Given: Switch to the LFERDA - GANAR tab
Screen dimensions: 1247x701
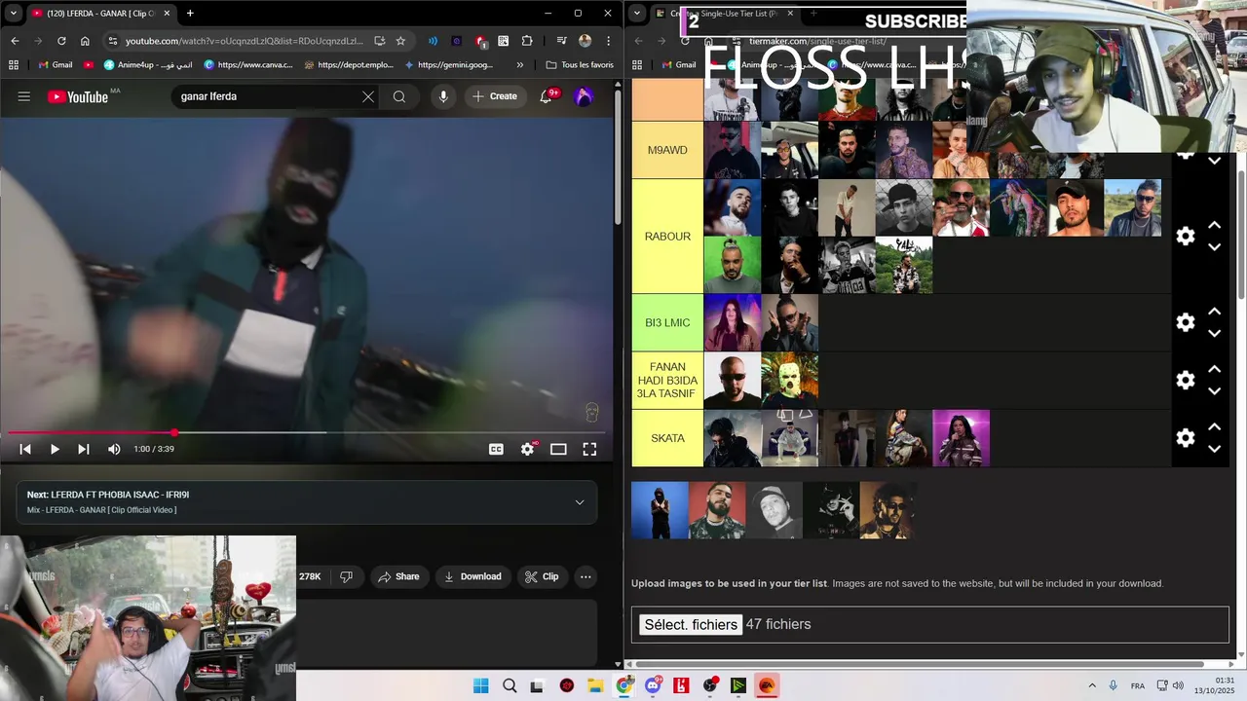Looking at the screenshot, I should click(100, 13).
